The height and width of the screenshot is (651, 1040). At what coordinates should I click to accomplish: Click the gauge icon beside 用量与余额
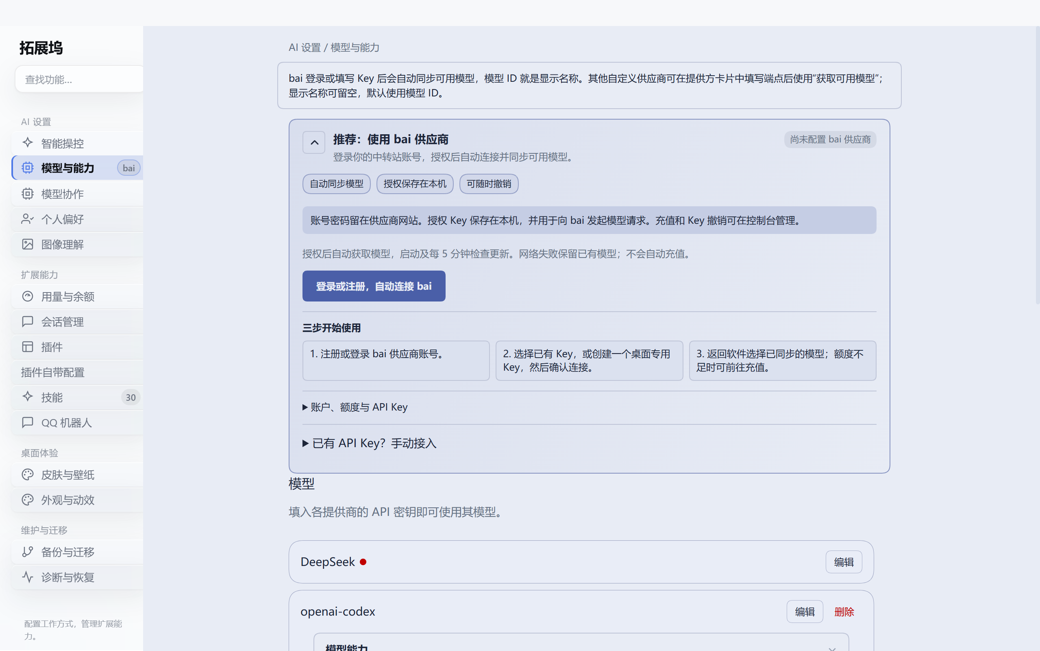click(28, 296)
